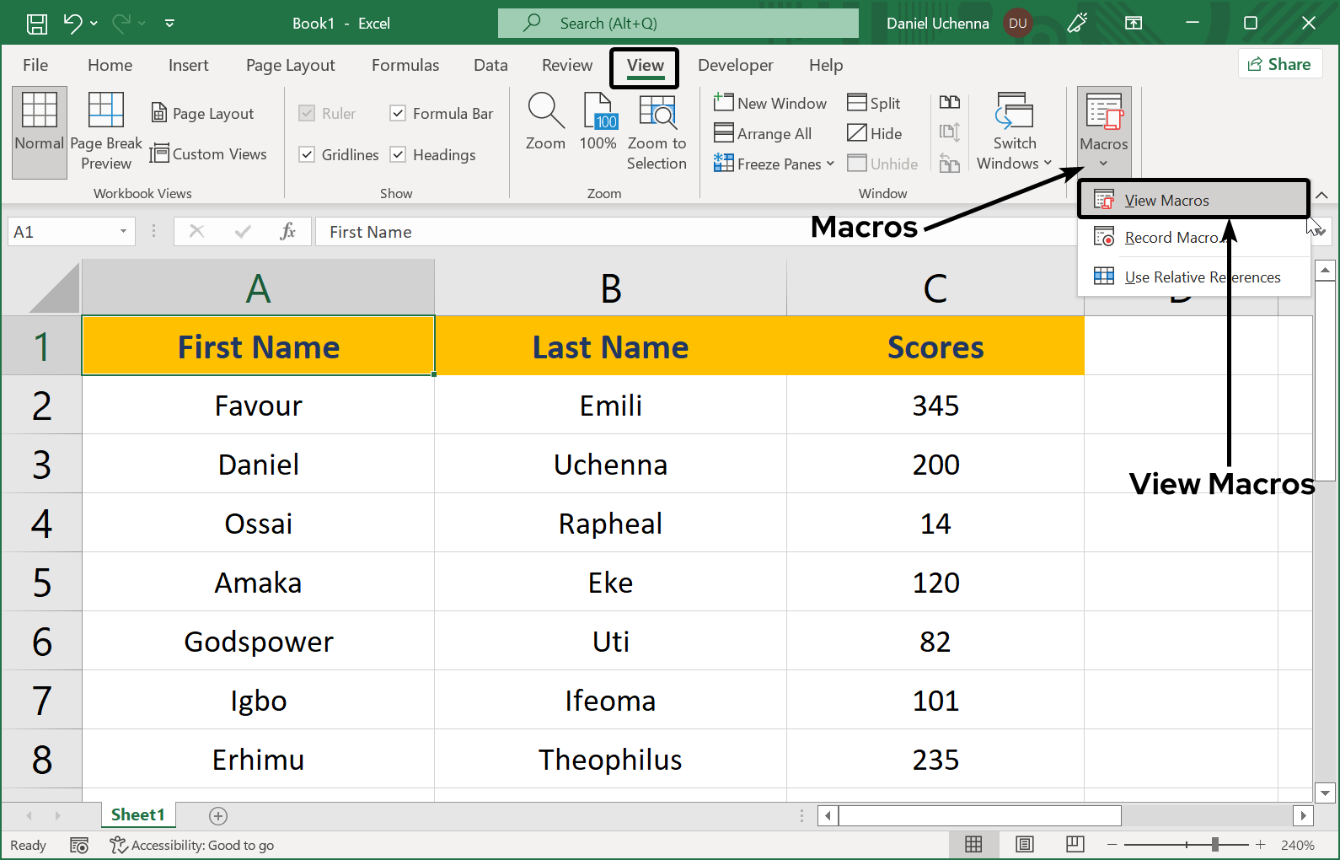
Task: Click the Arrange All button
Action: (764, 133)
